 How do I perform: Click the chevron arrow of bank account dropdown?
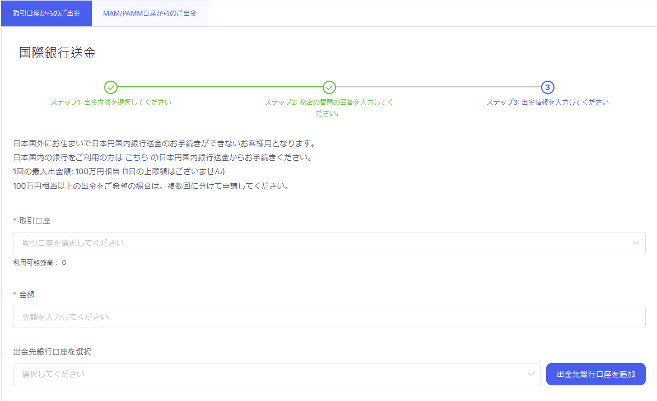coord(530,374)
